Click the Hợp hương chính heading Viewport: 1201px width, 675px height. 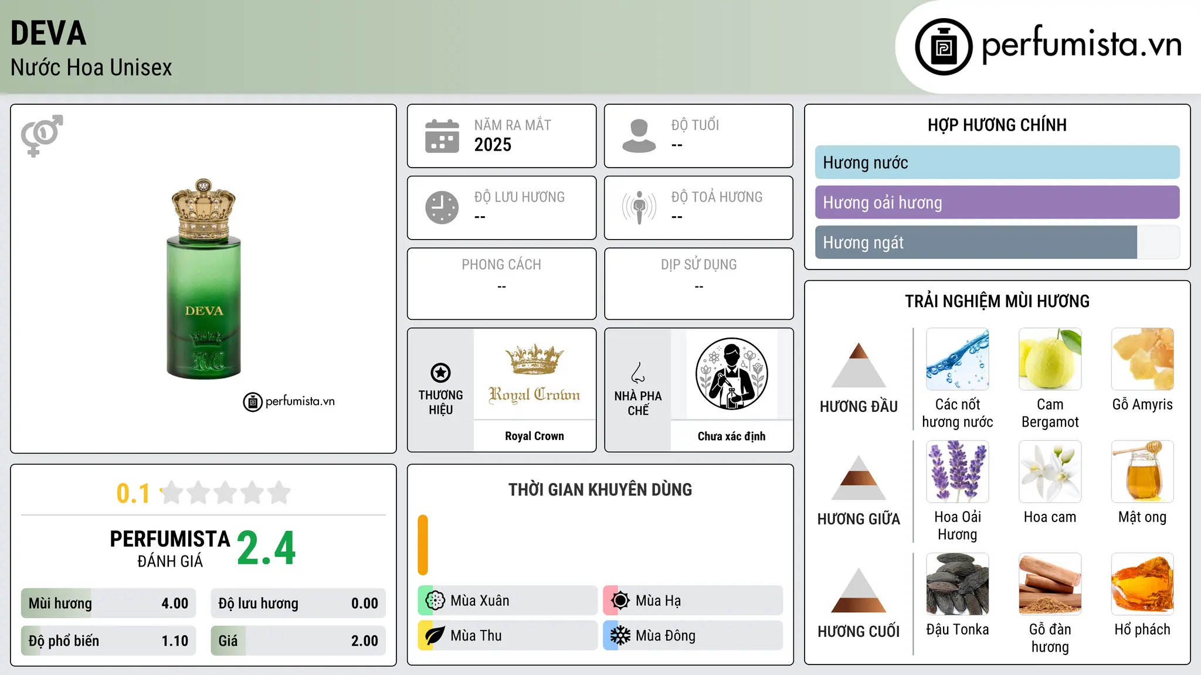[997, 125]
